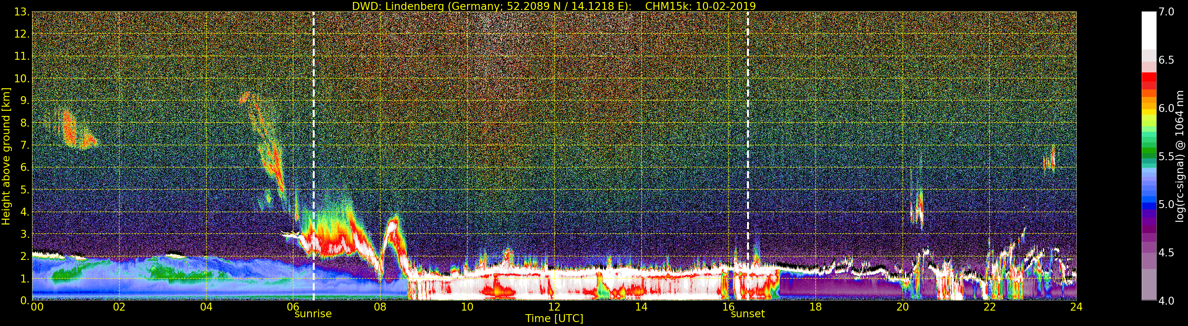Click the colorbar value label '4.0'
The height and width of the screenshot is (326, 1188).
pos(1166,301)
